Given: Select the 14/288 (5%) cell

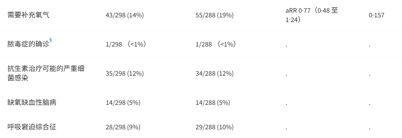Looking at the screenshot, I should click(212, 103).
